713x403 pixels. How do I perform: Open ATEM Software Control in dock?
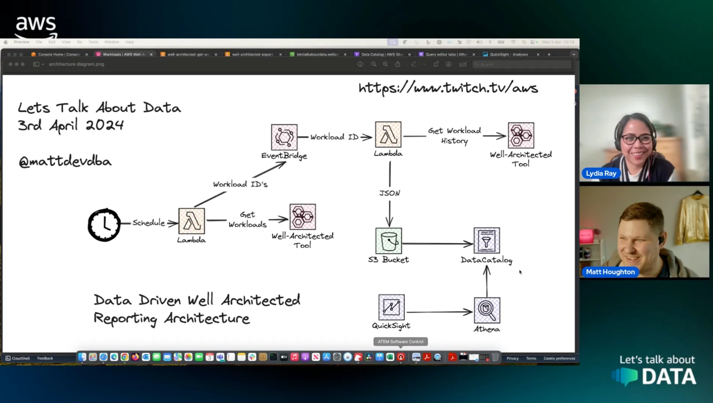point(401,357)
